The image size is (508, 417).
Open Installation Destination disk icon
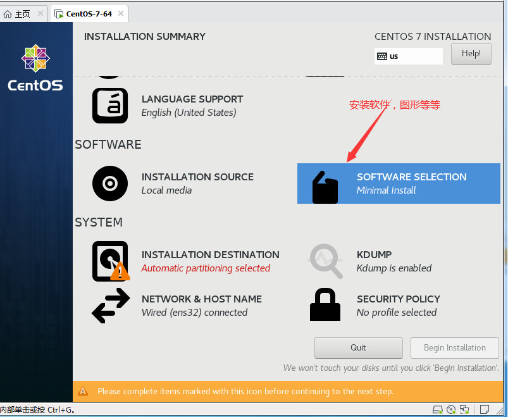click(x=111, y=261)
